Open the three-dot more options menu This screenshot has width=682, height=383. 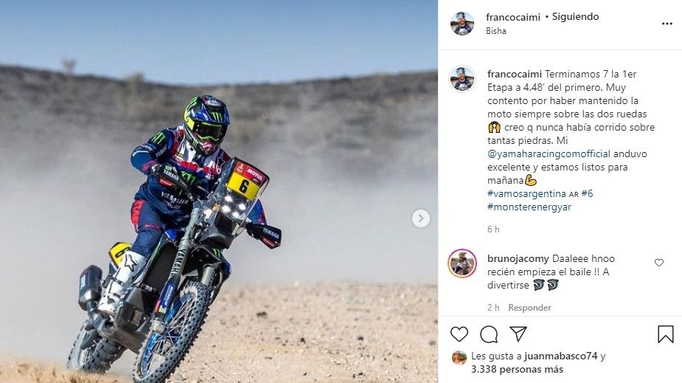click(667, 24)
